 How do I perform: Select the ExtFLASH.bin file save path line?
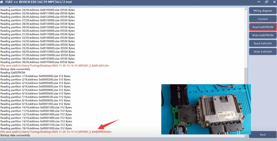coord(55,66)
